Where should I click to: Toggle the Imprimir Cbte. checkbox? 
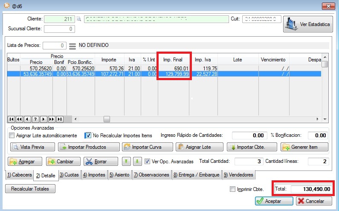point(232,189)
